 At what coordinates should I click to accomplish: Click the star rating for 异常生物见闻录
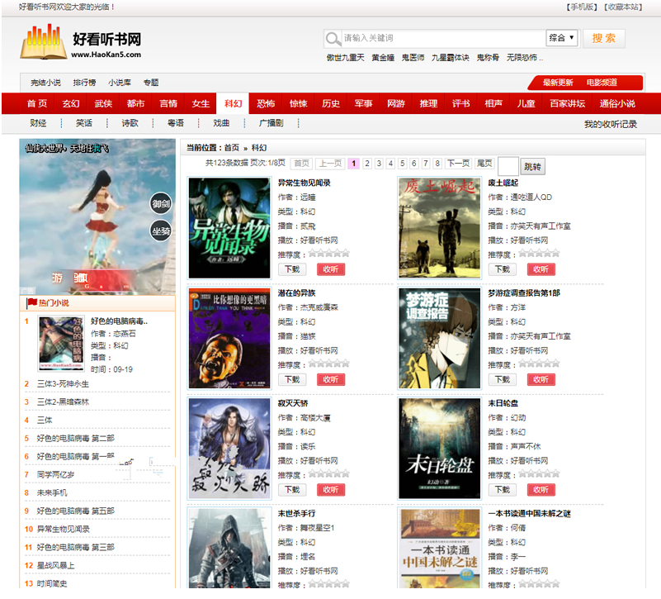tap(328, 254)
